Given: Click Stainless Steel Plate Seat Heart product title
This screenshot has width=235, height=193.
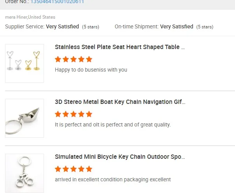Looking at the screenshot, I should click(120, 47).
